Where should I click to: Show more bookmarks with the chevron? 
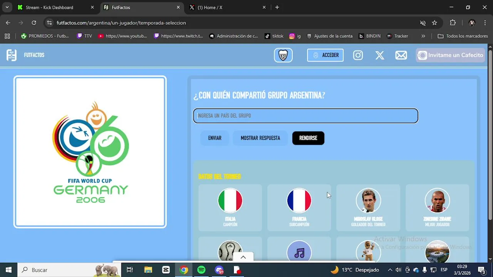pyautogui.click(x=423, y=36)
